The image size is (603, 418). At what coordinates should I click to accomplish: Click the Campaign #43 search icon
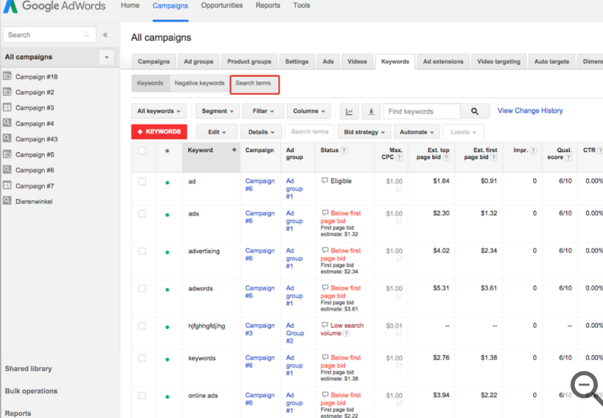pyautogui.click(x=7, y=138)
